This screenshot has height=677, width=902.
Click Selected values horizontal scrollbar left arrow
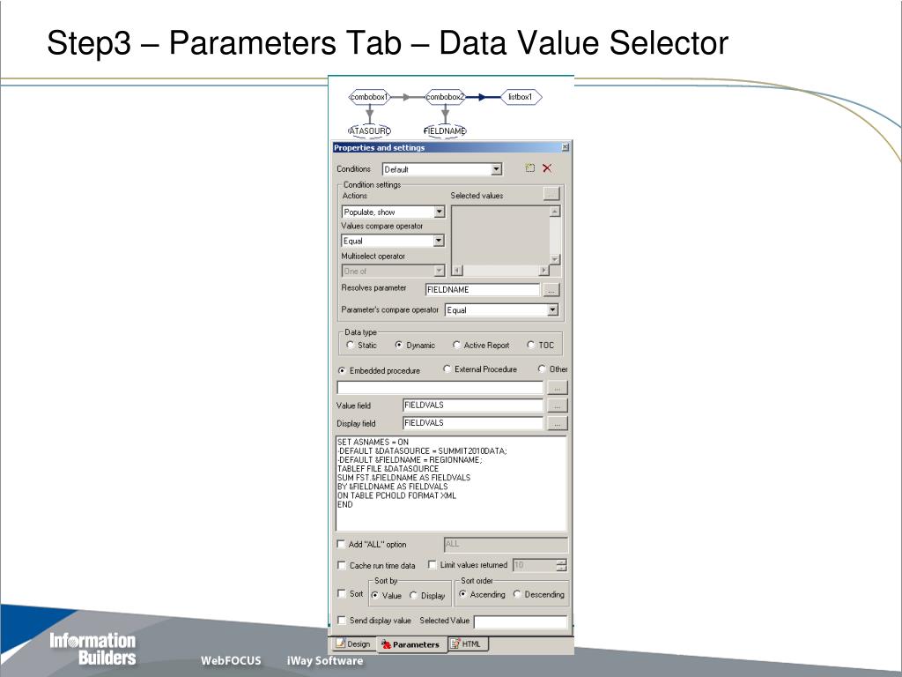tap(457, 270)
